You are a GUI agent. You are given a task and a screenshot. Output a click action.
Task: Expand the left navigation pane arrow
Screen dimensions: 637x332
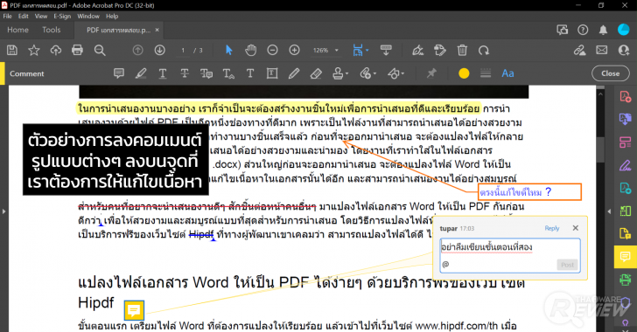click(x=3, y=211)
